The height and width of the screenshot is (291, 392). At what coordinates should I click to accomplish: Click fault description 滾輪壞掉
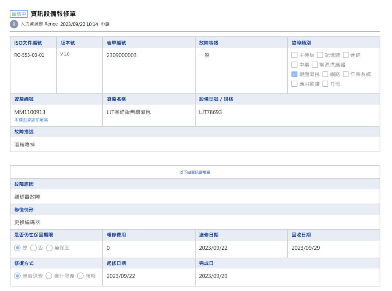click(x=24, y=145)
